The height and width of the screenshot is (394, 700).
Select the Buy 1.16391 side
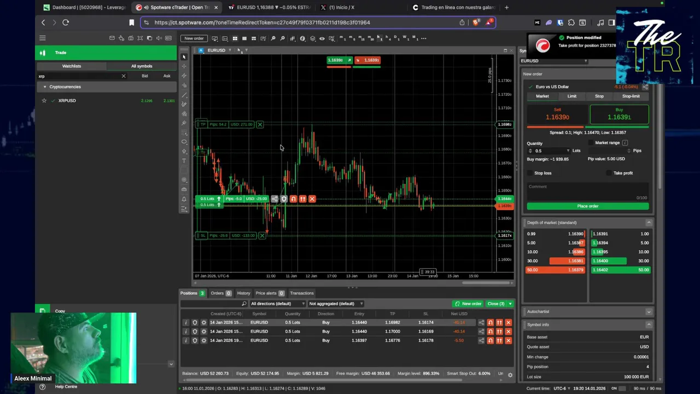click(x=619, y=114)
